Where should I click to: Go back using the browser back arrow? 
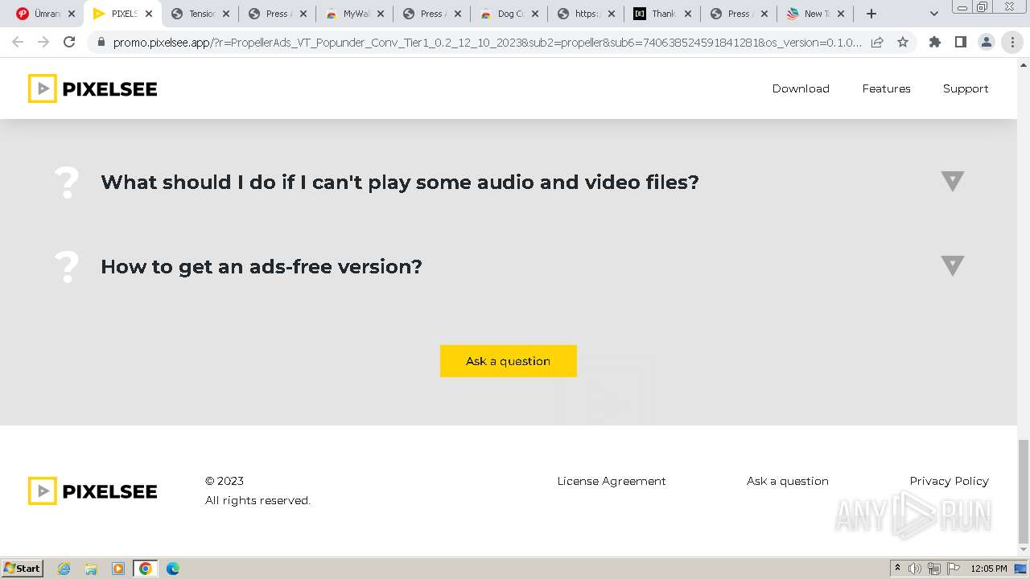coord(18,42)
